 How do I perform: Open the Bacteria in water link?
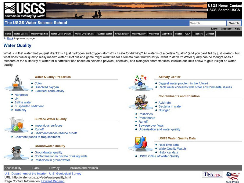tap(170, 106)
